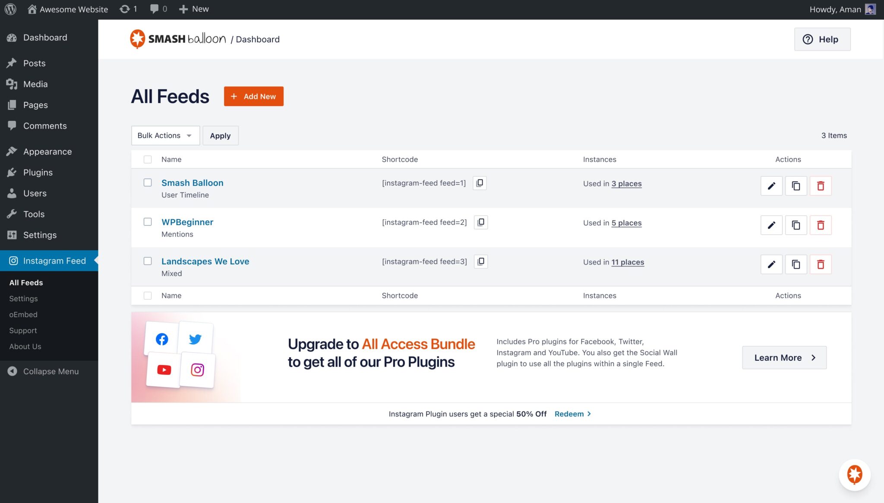Delete the Smash Balloon feed
This screenshot has height=503, width=884.
[820, 186]
